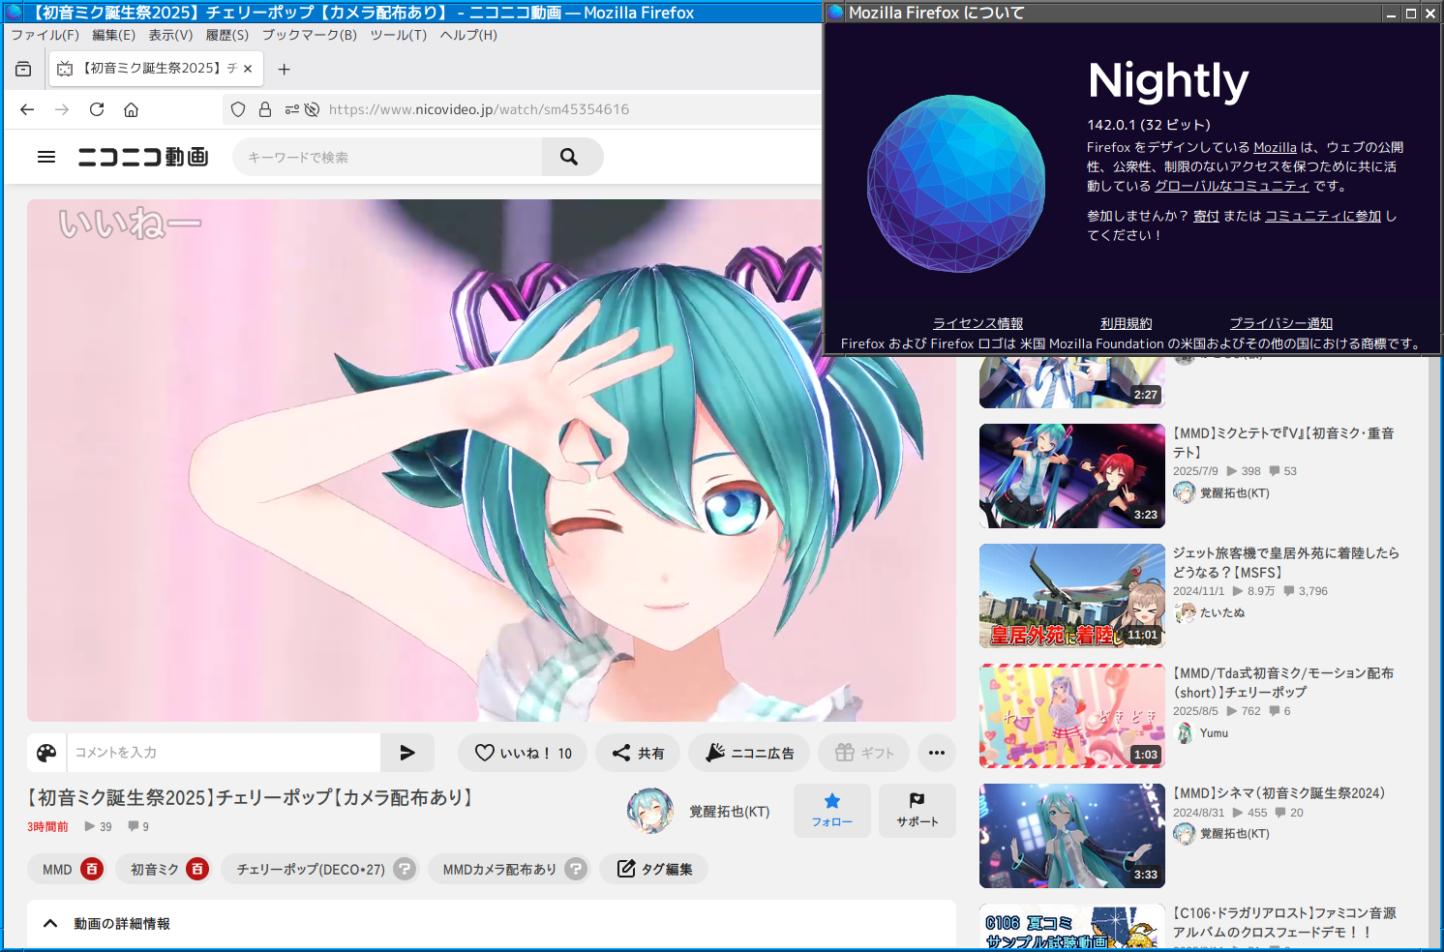The height and width of the screenshot is (952, 1444).
Task: Go to Firefox home page
Action: click(132, 109)
